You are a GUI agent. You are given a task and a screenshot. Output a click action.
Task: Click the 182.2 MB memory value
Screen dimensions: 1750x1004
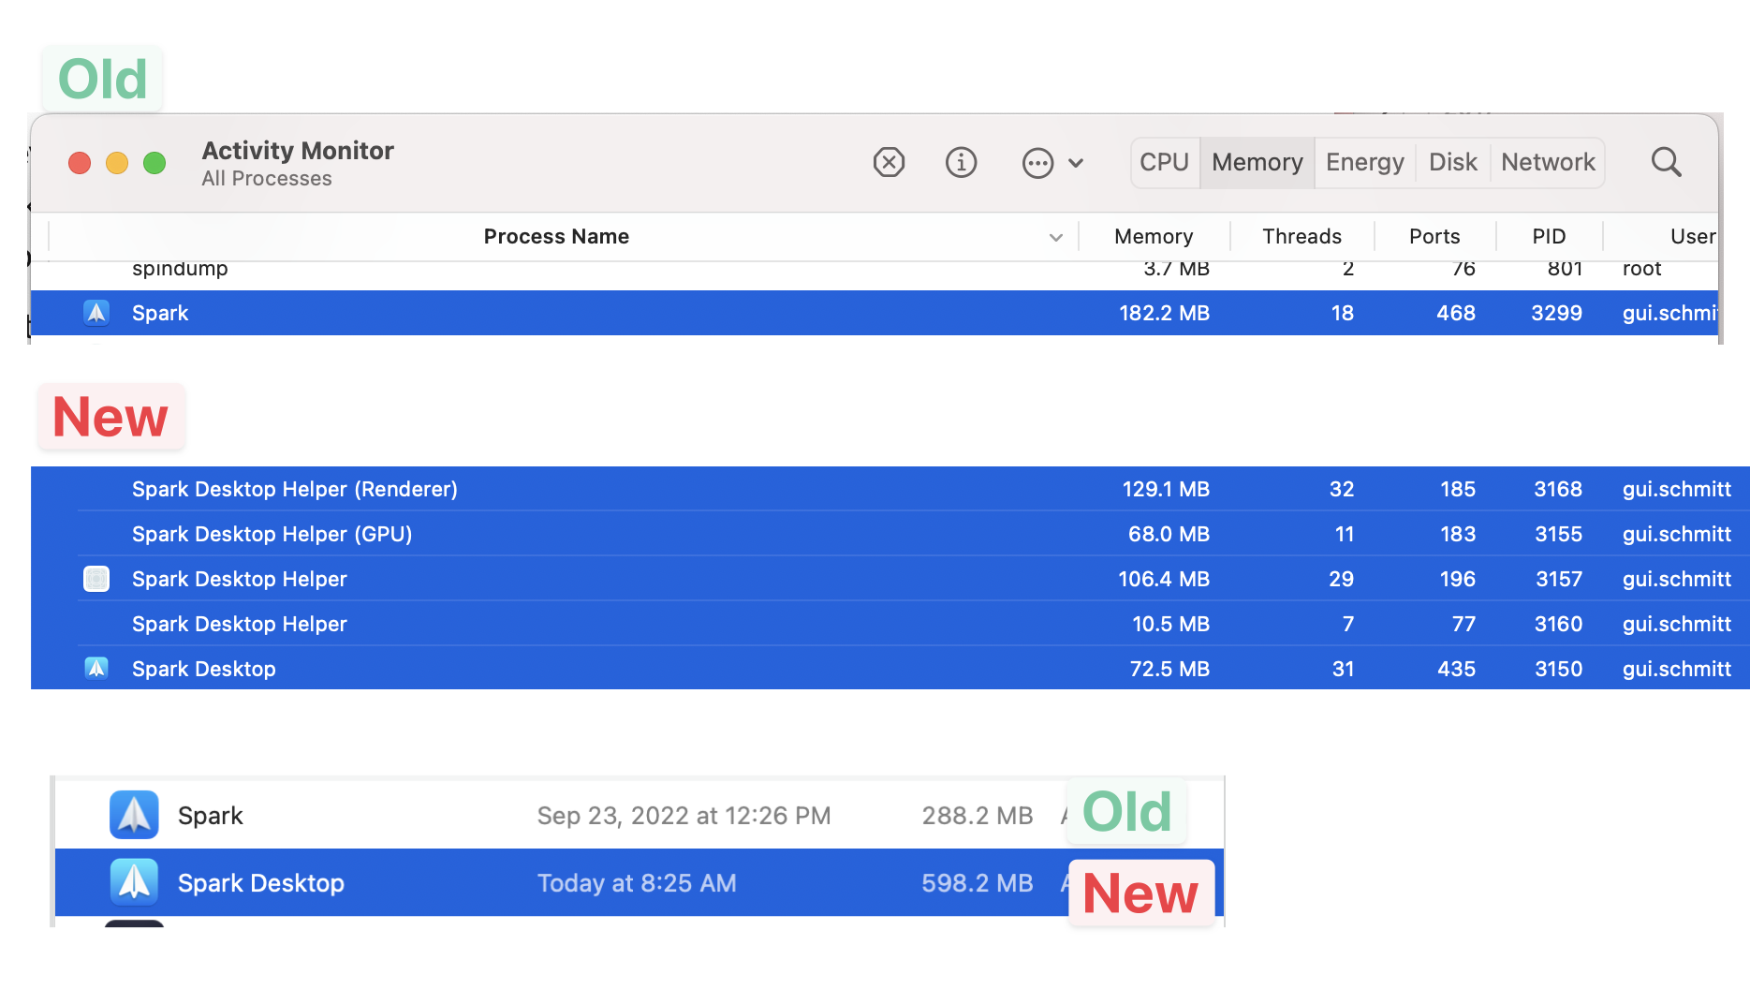[x=1164, y=313]
